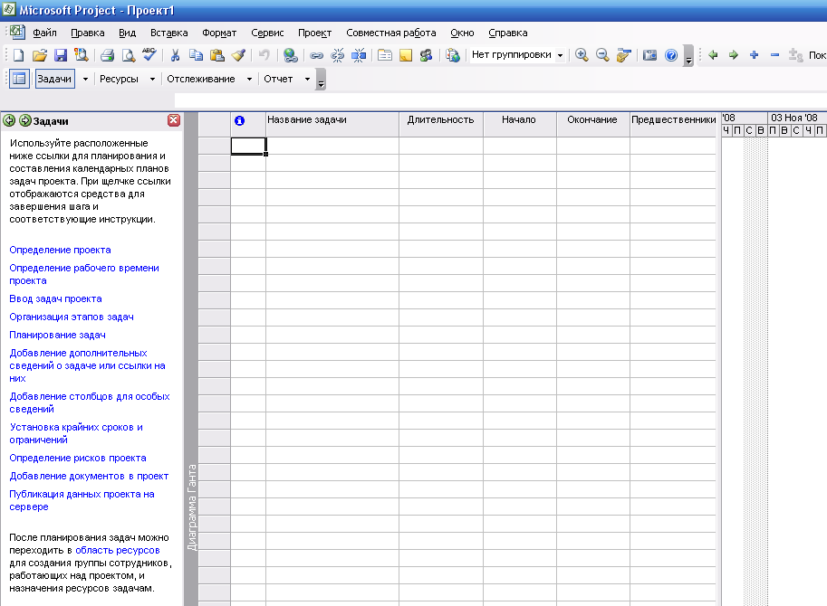Assign resources using the people icon
Screen dimensions: 827x606
[x=426, y=55]
